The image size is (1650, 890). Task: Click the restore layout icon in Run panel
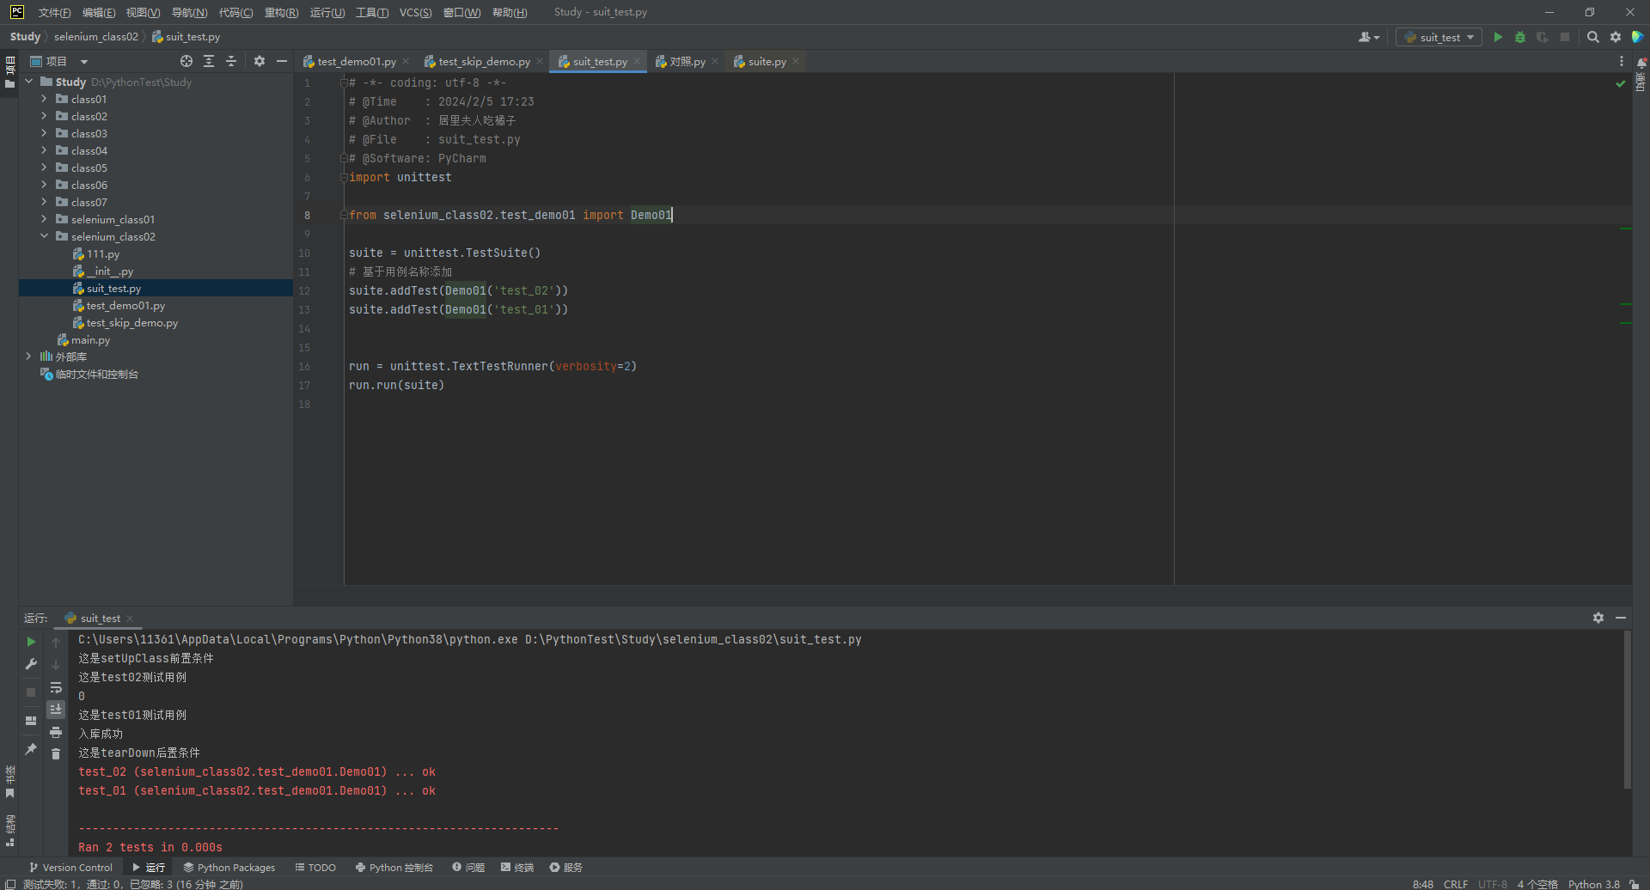pos(31,721)
